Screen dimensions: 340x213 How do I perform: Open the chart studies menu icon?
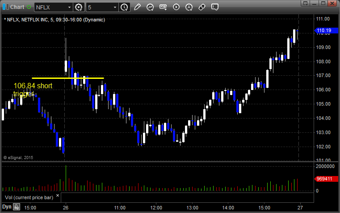point(150,7)
